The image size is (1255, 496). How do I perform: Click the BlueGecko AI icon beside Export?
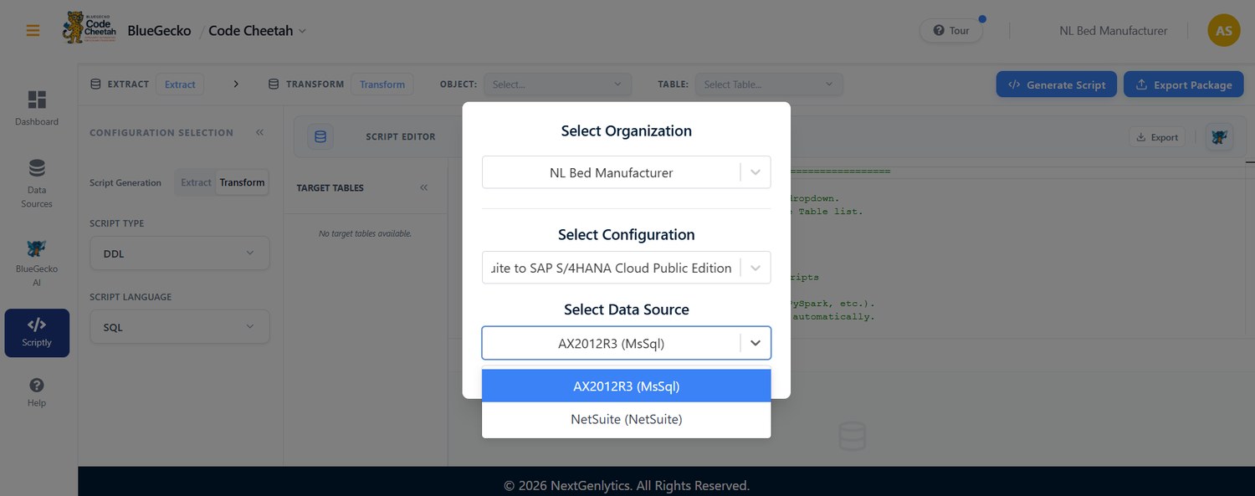(1219, 137)
